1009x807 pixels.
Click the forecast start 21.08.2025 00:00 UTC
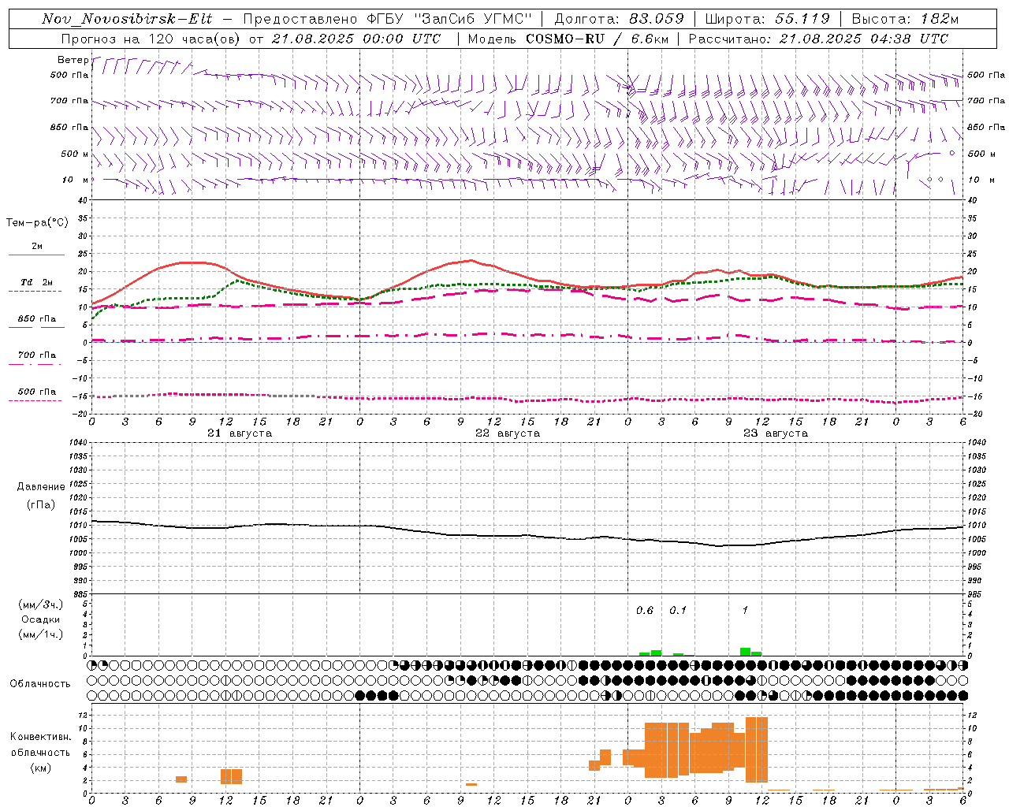click(356, 39)
